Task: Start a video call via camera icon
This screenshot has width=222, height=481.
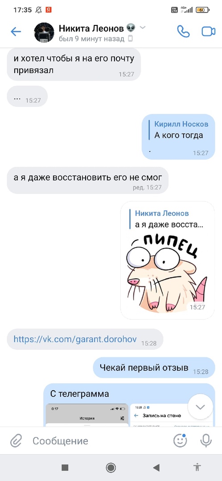Action: [209, 32]
